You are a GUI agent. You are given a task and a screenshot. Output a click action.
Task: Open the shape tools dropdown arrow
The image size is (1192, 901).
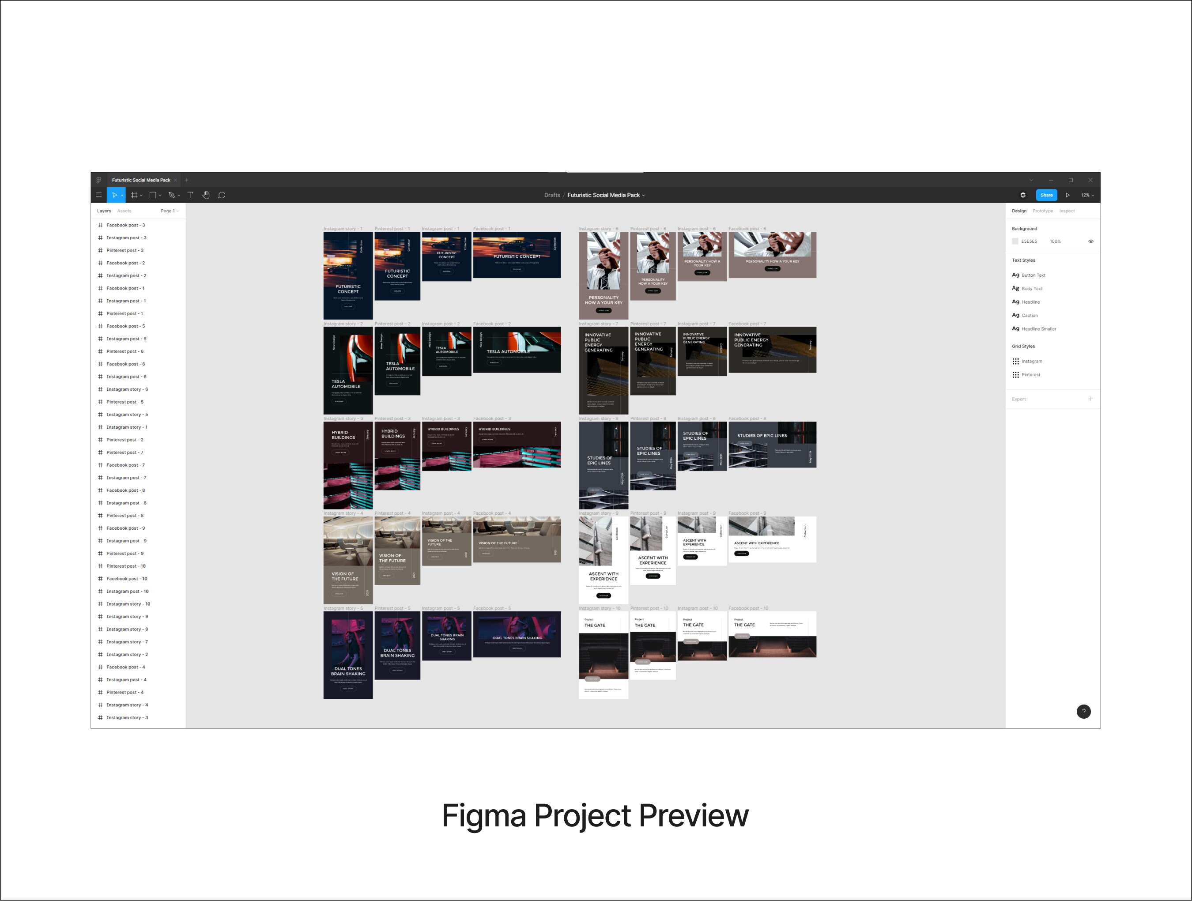[160, 196]
